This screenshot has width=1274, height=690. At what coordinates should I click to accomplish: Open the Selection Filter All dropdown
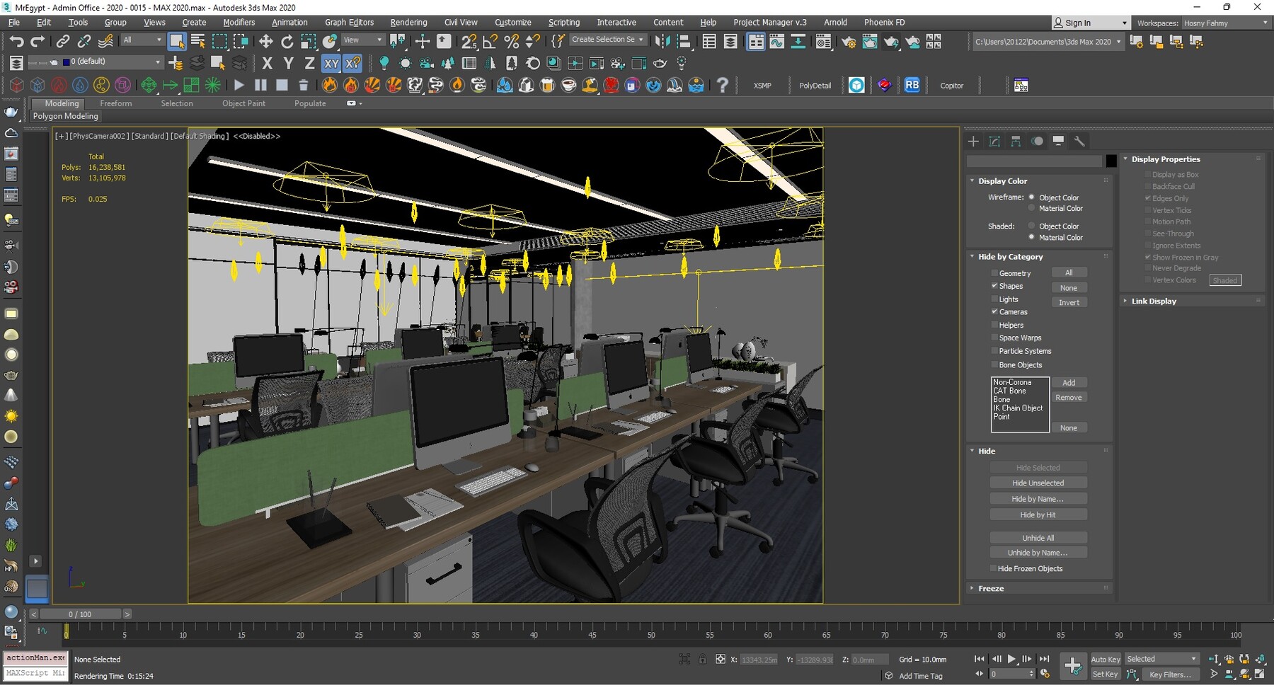[142, 40]
